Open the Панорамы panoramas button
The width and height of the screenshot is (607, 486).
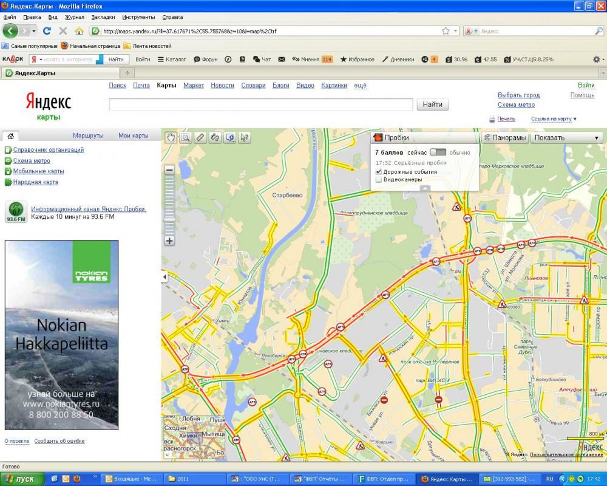tap(505, 137)
